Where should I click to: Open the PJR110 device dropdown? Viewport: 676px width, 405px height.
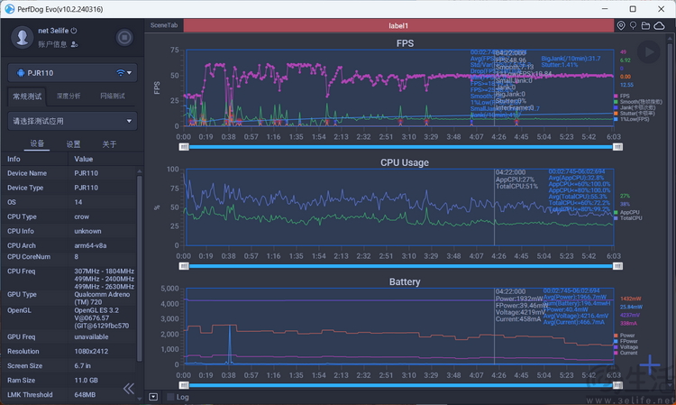[72, 73]
